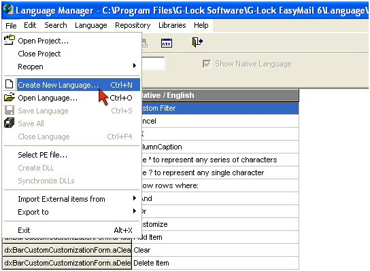The image size is (370, 271).
Task: Open the File menu
Action: (11, 25)
